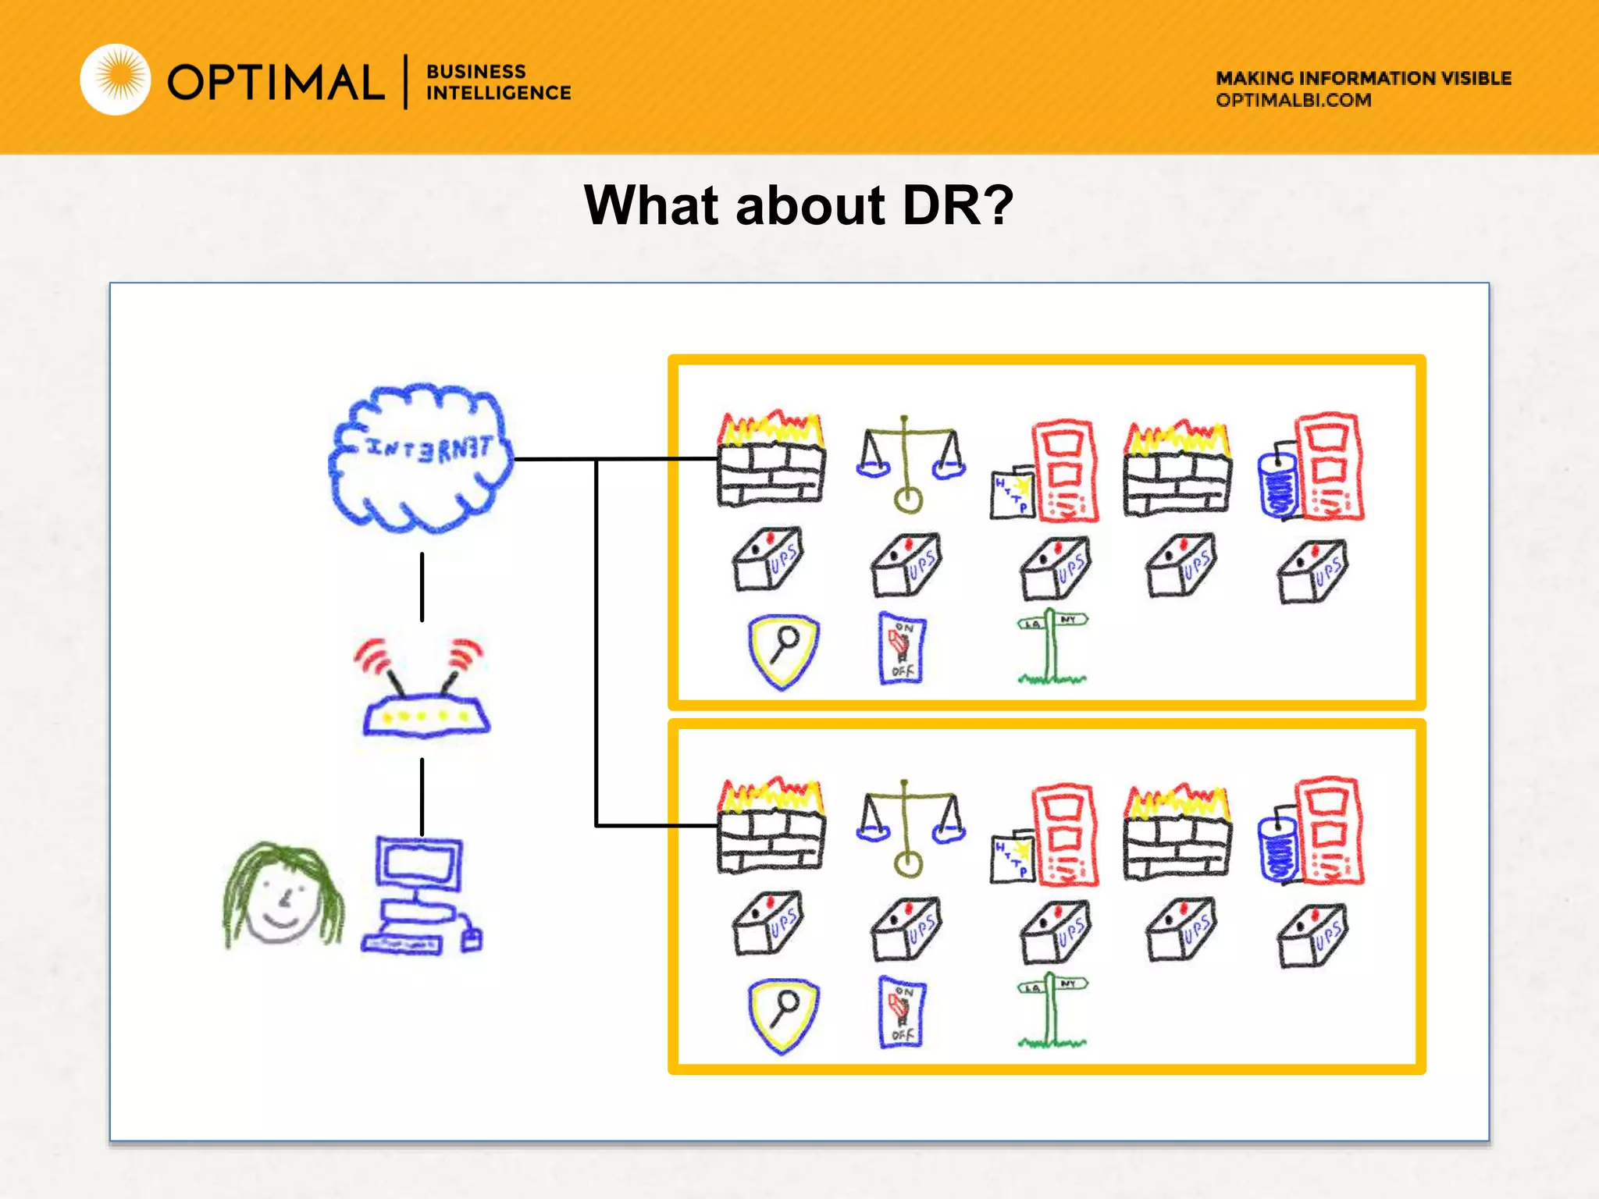The width and height of the screenshot is (1599, 1199).
Task: Select the database server in bottom box
Action: [1312, 832]
